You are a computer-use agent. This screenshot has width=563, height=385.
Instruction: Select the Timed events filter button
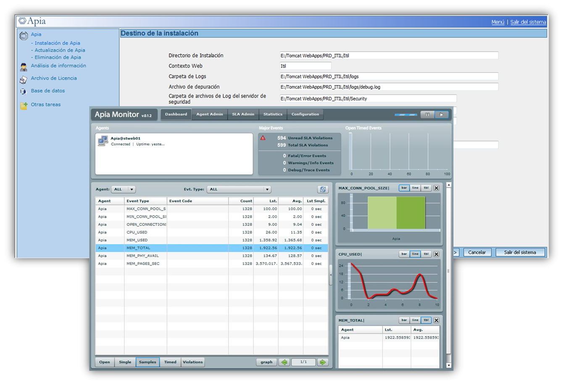click(170, 362)
